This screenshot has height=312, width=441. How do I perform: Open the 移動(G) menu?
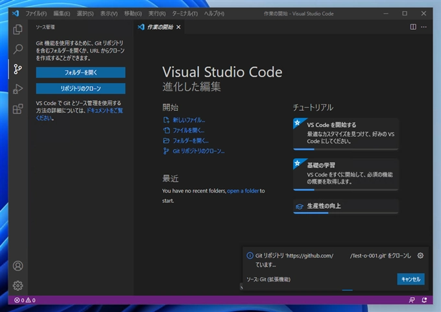coord(133,14)
